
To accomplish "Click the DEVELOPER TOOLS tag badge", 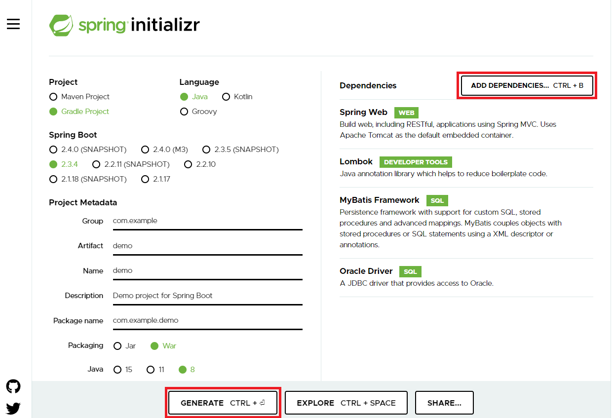I will click(x=416, y=162).
